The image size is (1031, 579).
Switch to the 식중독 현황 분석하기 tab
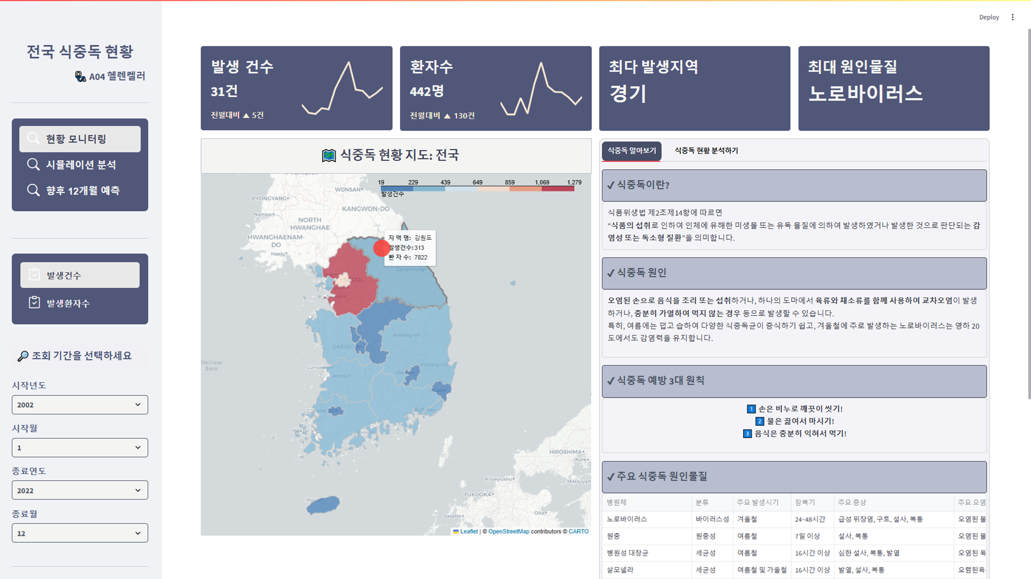(x=706, y=150)
